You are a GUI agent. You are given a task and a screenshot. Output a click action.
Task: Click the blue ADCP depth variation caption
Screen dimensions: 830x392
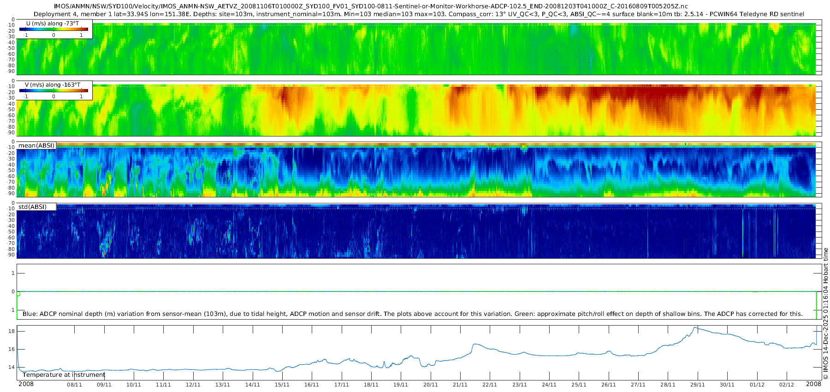point(413,314)
